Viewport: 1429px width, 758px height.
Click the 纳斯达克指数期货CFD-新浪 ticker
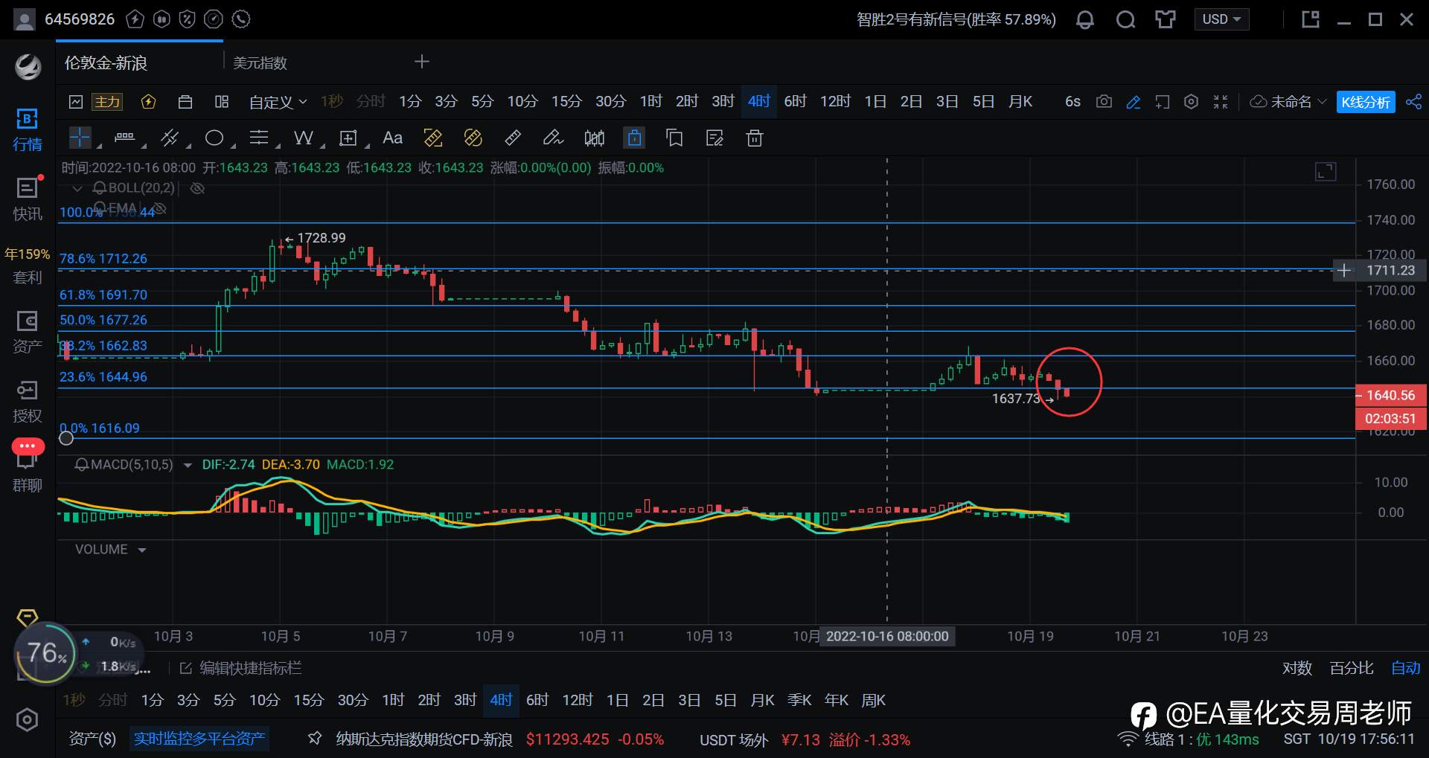[x=424, y=739]
